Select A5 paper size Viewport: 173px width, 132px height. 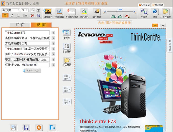163,25
